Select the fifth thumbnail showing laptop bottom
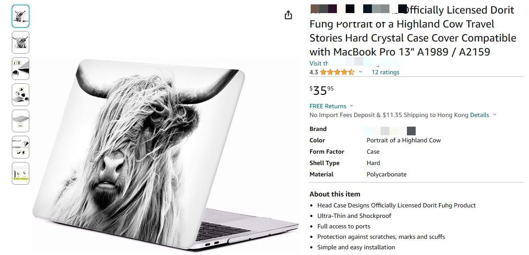 [21, 121]
